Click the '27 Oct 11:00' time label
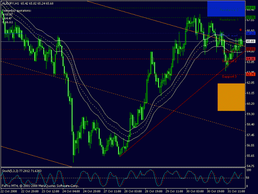Viewport: 258px width, 194px height. [112, 191]
